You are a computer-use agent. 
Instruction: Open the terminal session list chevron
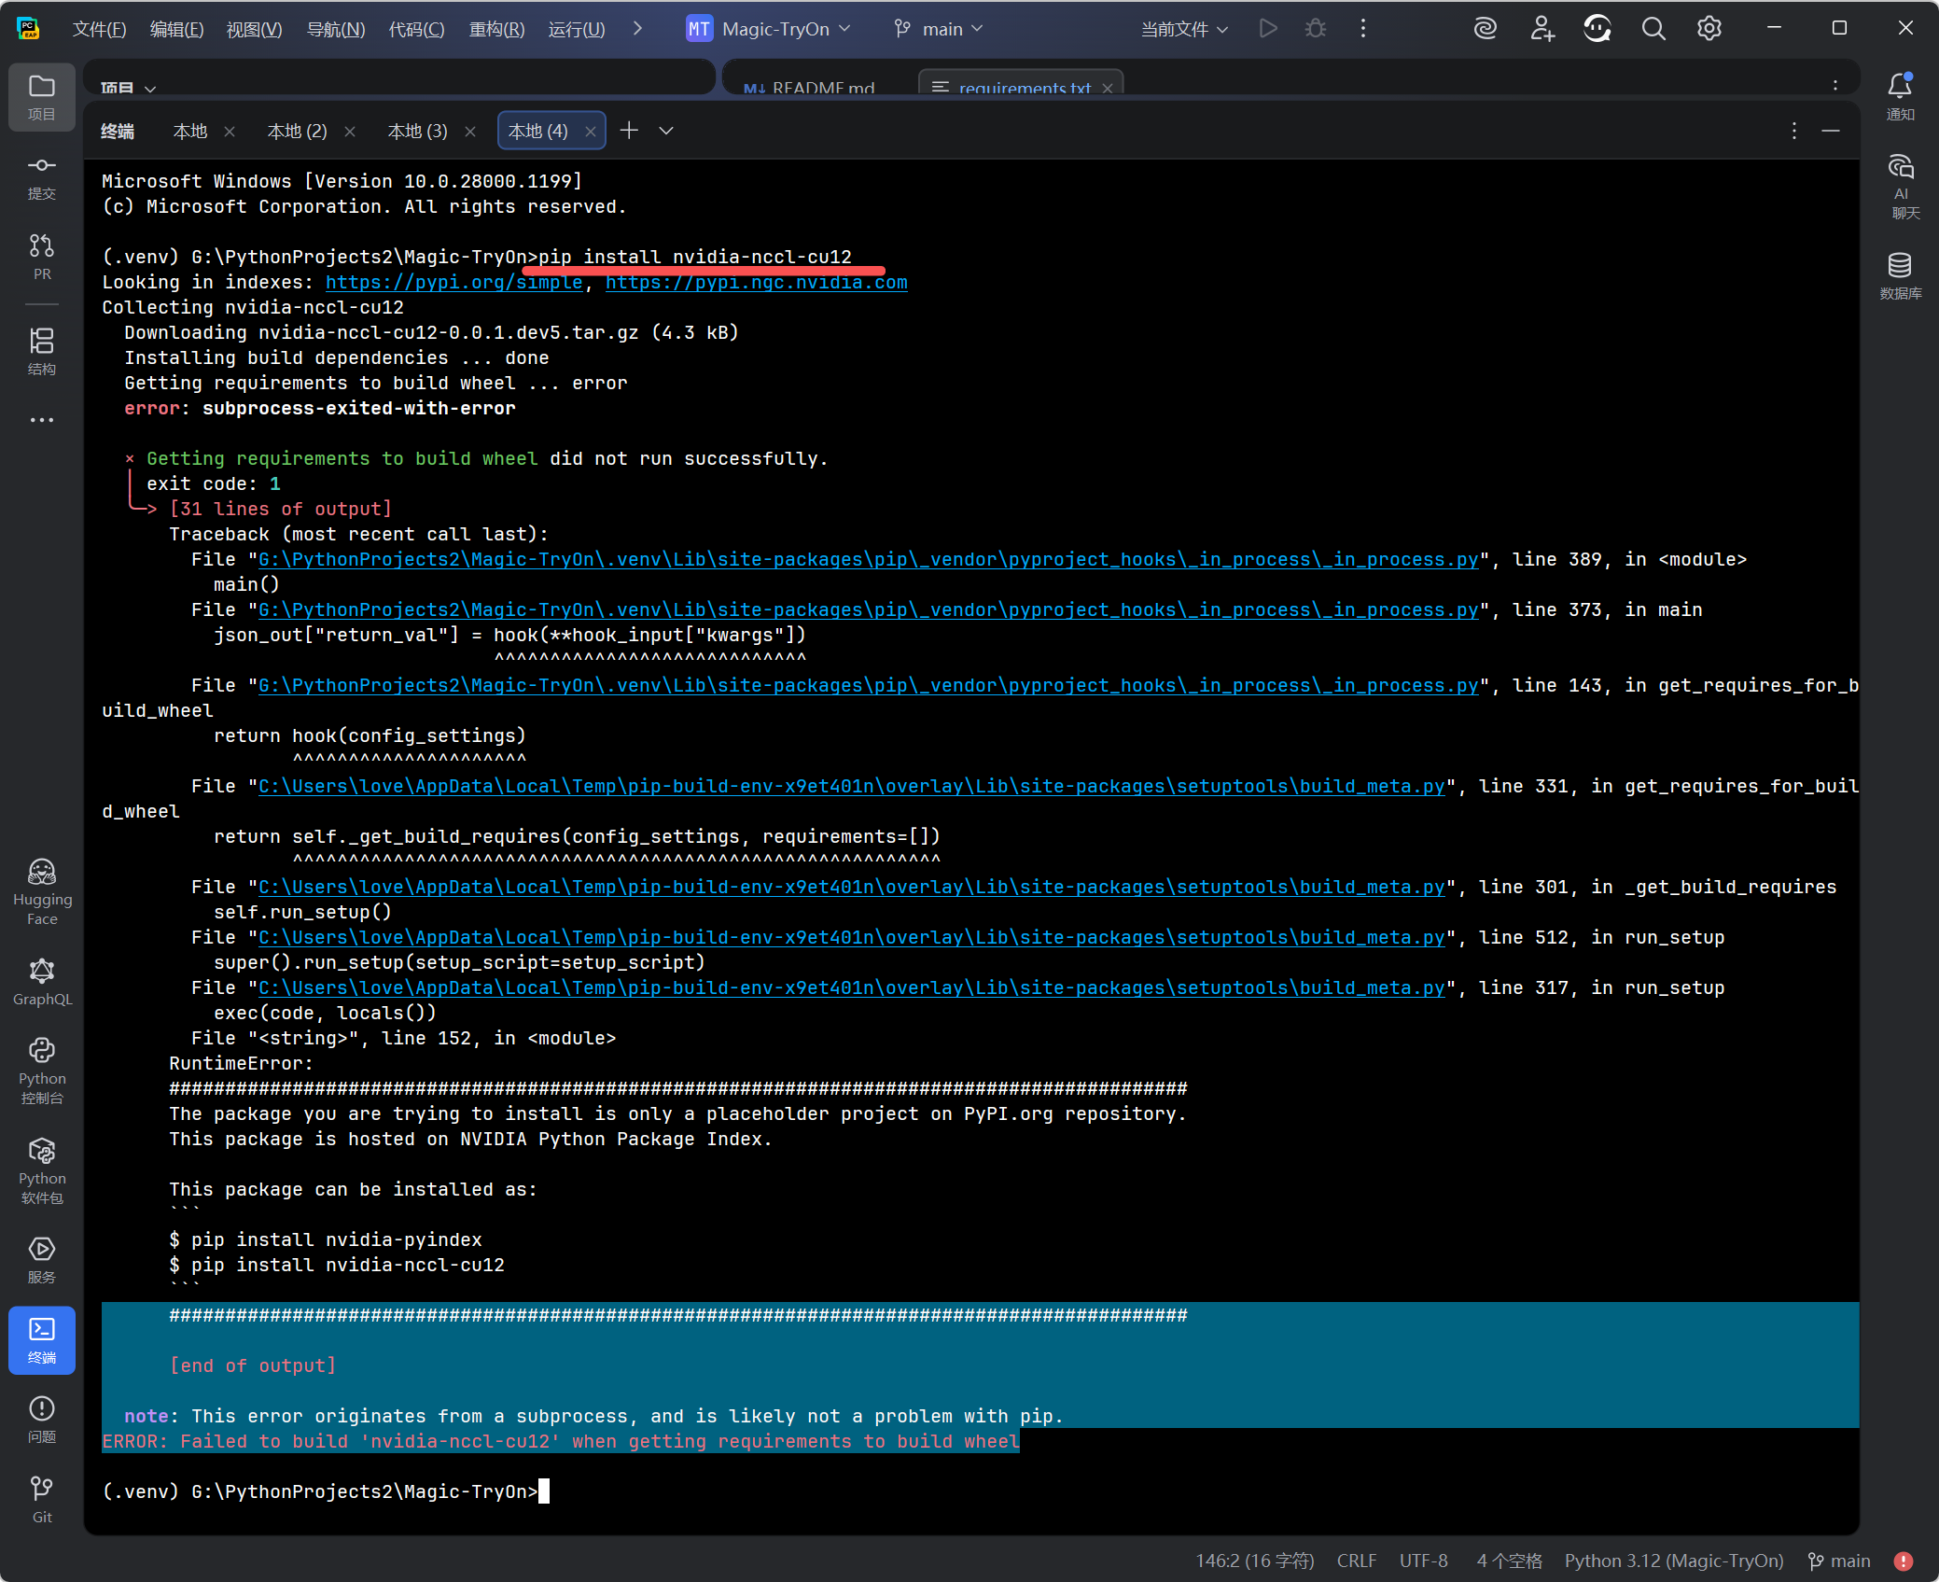(666, 131)
